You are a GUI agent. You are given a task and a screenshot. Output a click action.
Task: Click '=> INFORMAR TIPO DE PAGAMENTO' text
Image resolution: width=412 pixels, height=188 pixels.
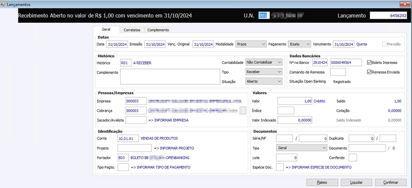pyautogui.click(x=161, y=167)
